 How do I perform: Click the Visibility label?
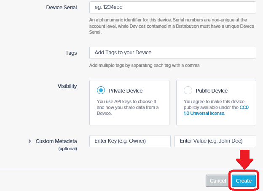(67, 86)
